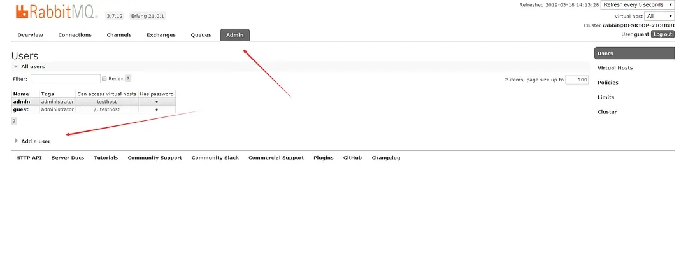Click the 3.7.12 version label
The height and width of the screenshot is (266, 688).
(x=115, y=16)
